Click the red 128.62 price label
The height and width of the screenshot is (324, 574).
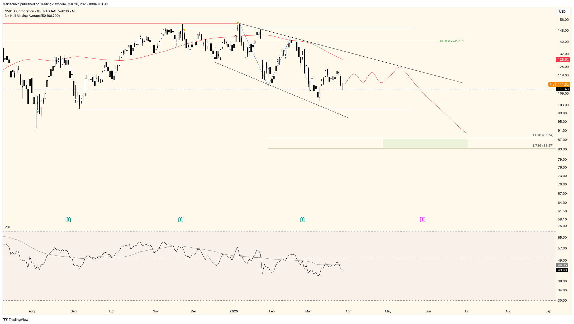563,60
